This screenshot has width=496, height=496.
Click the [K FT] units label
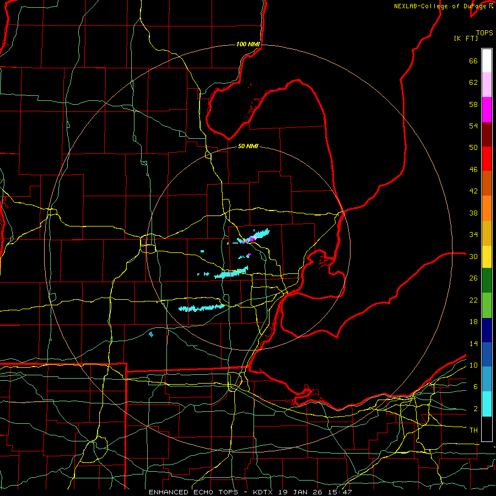pos(466,39)
